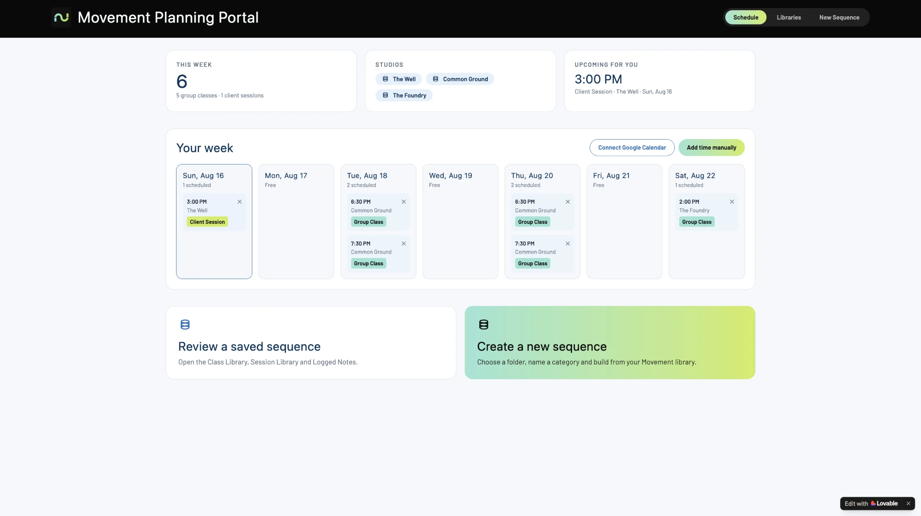Click the Movement Planning Portal title

(x=168, y=17)
